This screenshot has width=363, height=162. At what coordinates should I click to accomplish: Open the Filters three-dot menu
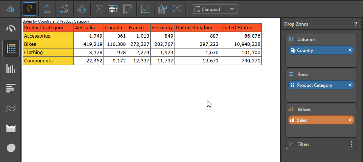pos(351,144)
